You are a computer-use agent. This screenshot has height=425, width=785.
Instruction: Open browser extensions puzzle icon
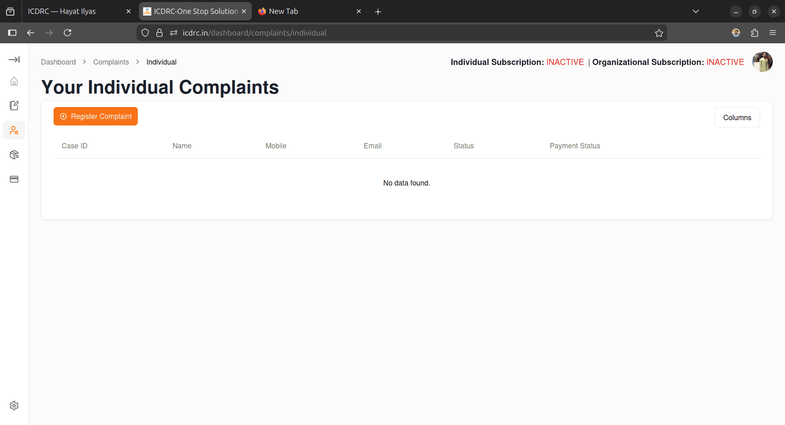click(754, 33)
